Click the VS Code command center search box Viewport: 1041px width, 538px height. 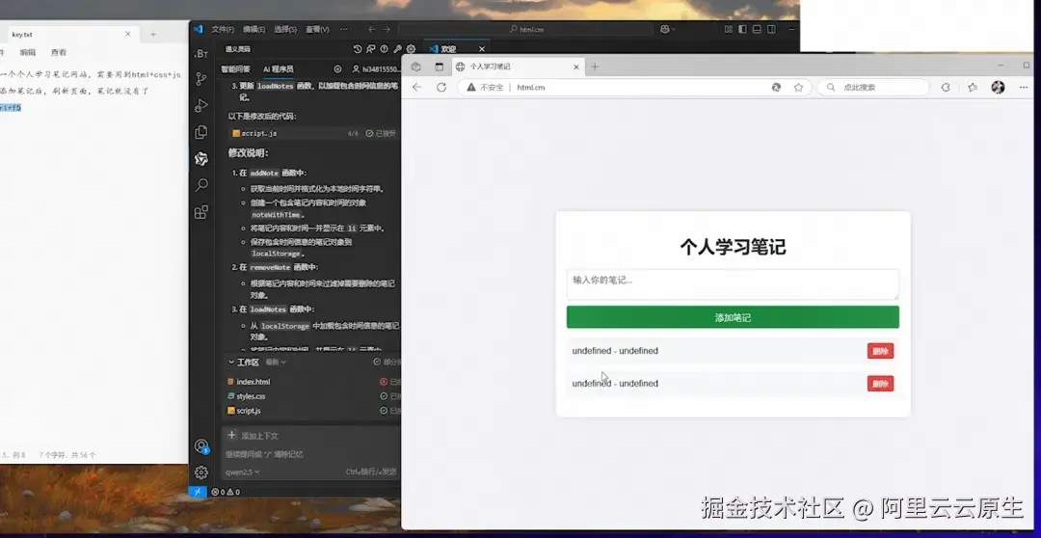526,29
